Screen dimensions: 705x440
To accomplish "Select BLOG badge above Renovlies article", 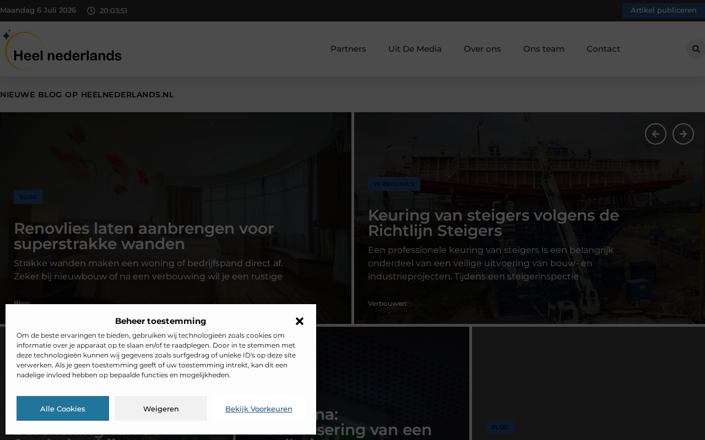I will 28,197.
